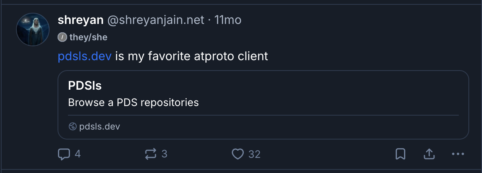Open the PDSls link card title

[85, 85]
